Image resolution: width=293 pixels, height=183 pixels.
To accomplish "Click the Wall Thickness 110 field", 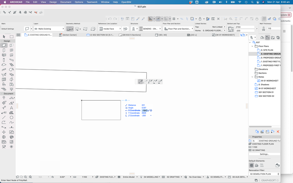I will [x=274, y=28].
